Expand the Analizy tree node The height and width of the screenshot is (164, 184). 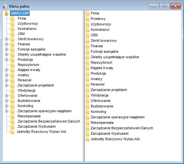coord(6,75)
